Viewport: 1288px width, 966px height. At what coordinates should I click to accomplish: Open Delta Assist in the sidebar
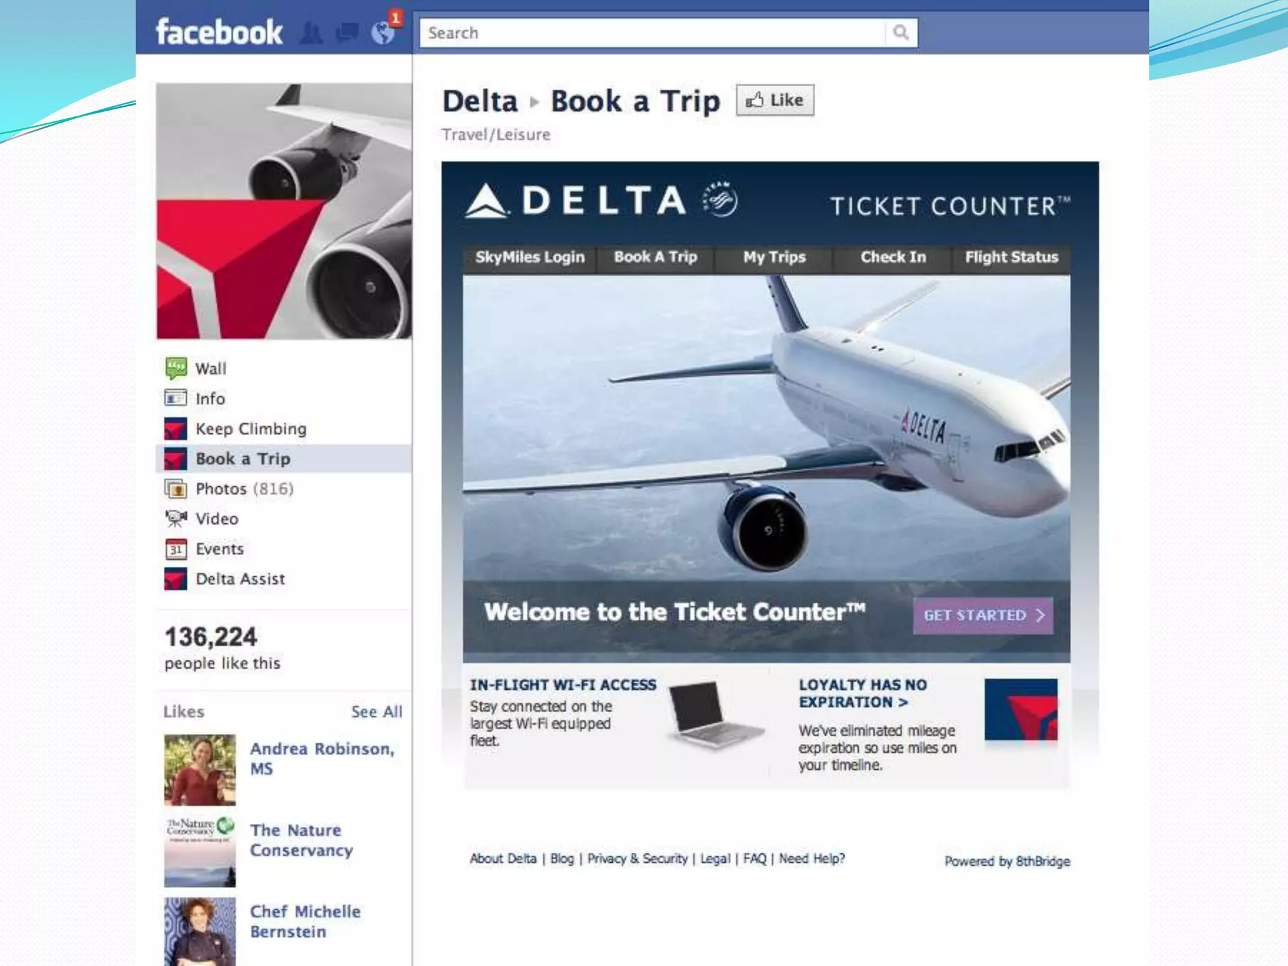(x=240, y=579)
